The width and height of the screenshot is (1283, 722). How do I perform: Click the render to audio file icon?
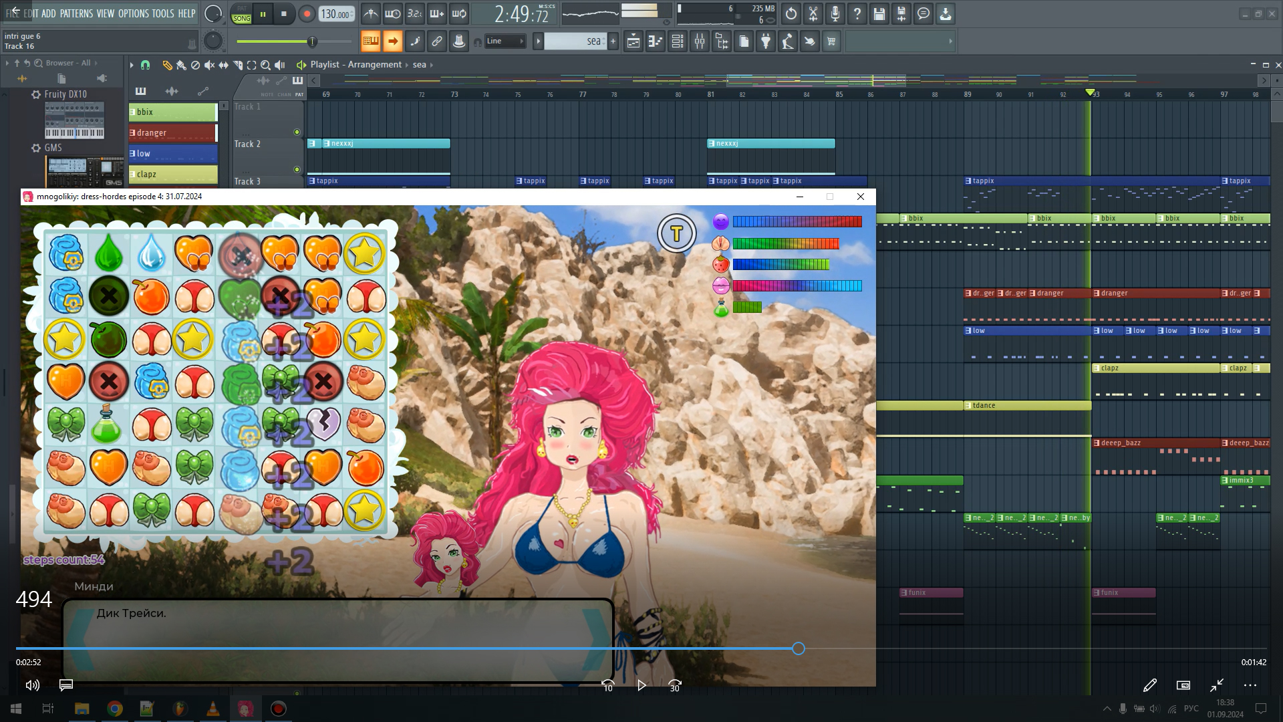(901, 13)
